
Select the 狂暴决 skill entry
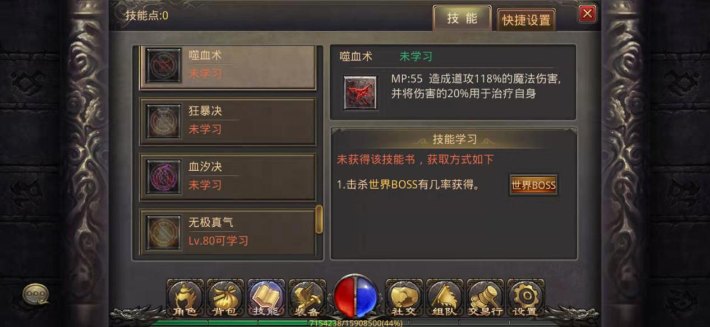pyautogui.click(x=228, y=121)
